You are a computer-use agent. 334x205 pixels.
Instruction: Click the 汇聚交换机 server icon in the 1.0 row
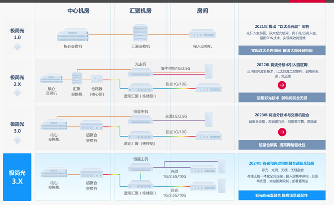coord(140,33)
